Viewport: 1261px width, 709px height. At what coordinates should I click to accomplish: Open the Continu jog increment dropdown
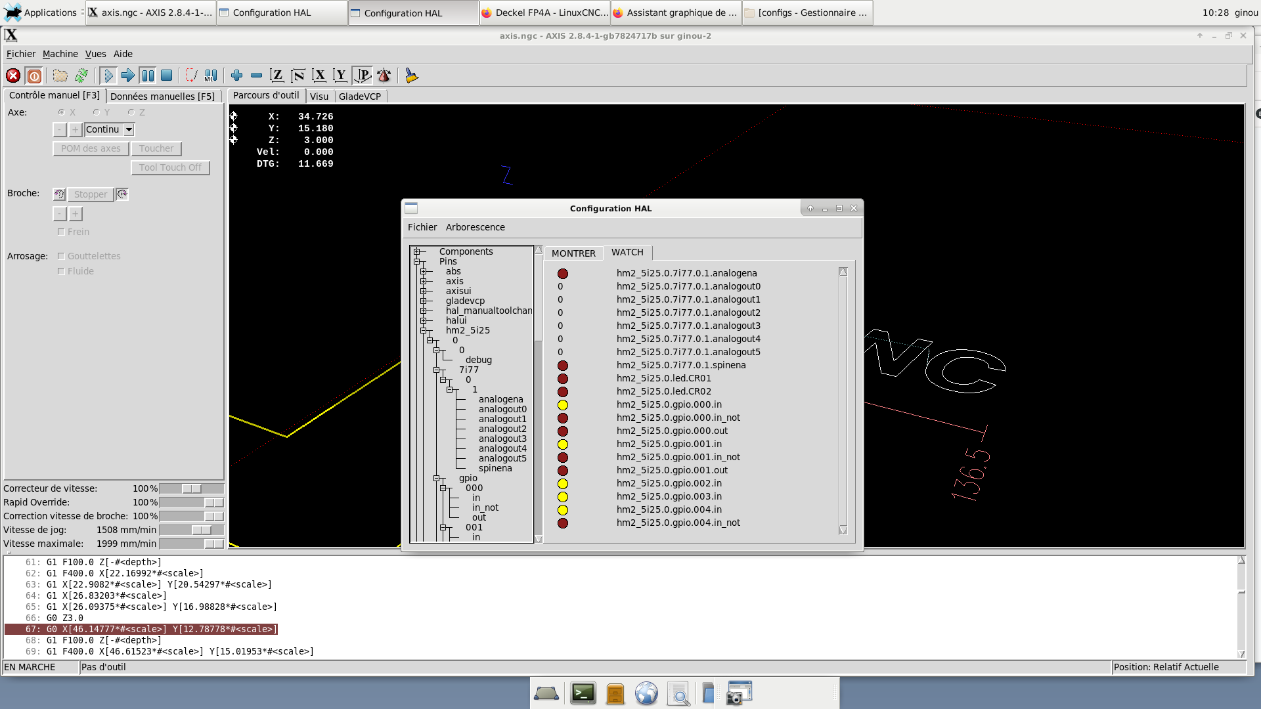(129, 130)
